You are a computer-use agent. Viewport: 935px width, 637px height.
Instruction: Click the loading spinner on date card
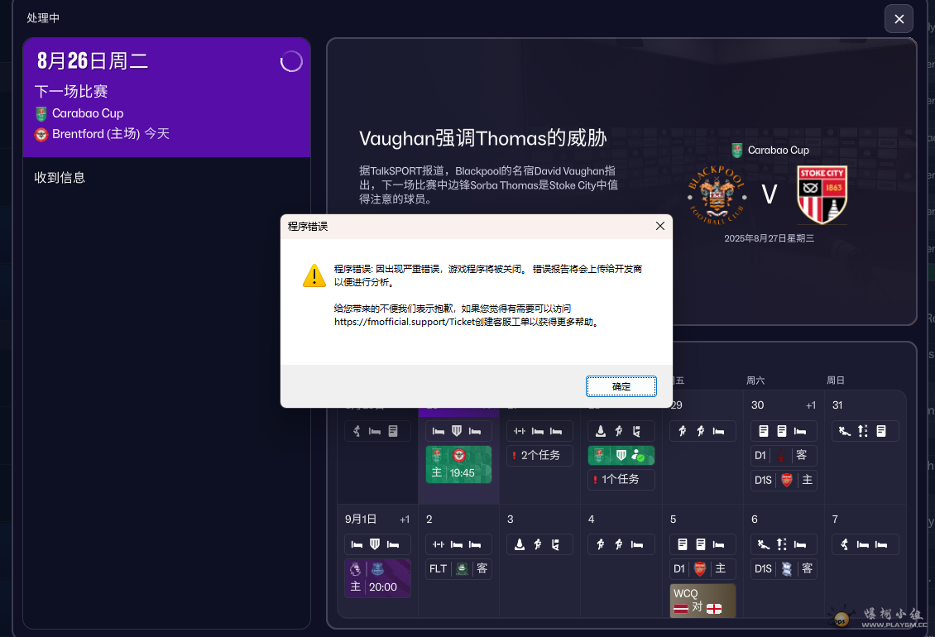pos(291,61)
